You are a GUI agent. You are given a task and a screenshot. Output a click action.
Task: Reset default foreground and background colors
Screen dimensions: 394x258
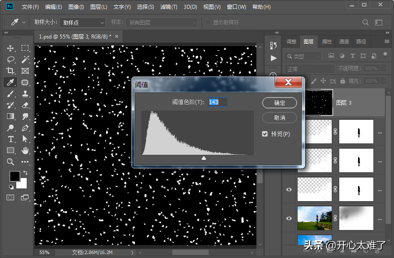[11, 187]
